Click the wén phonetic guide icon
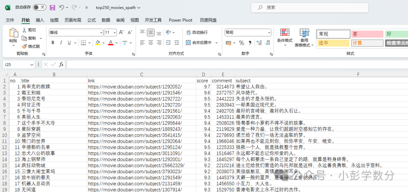 click(x=125, y=43)
